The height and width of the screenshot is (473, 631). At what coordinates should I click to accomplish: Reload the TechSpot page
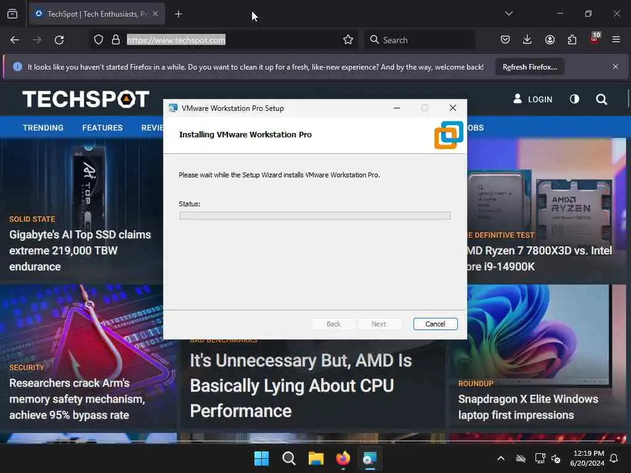coord(59,40)
